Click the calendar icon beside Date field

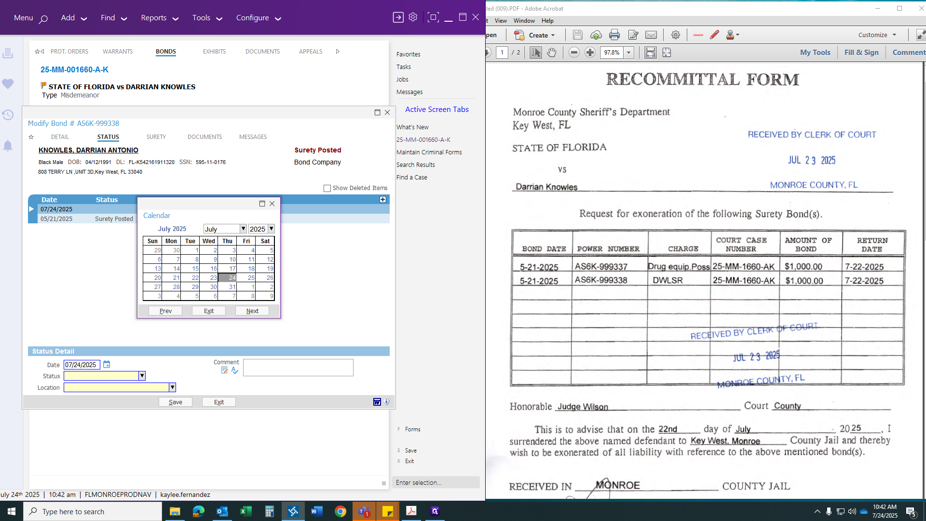(x=107, y=365)
